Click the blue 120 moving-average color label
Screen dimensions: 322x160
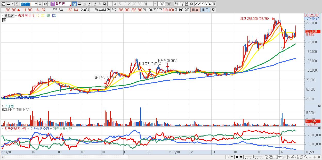coord(54,15)
